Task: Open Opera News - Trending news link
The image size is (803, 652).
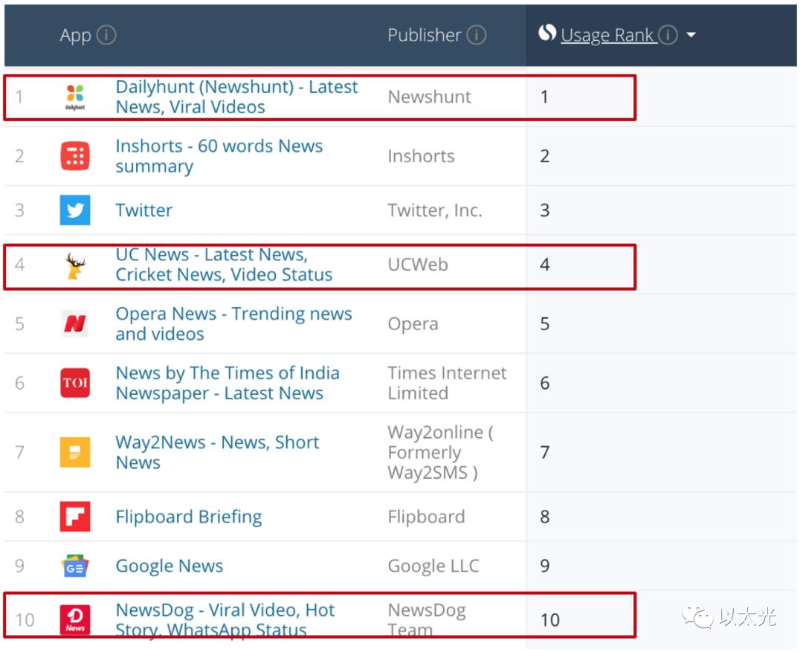Action: click(x=233, y=323)
